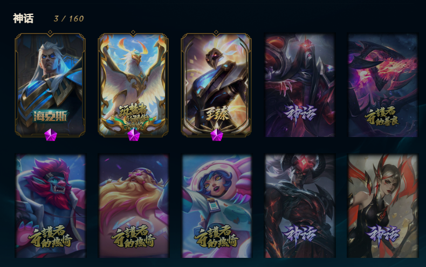
Task: Click the diamond ornament atop the 海克斯 card frame
Action: pos(50,33)
